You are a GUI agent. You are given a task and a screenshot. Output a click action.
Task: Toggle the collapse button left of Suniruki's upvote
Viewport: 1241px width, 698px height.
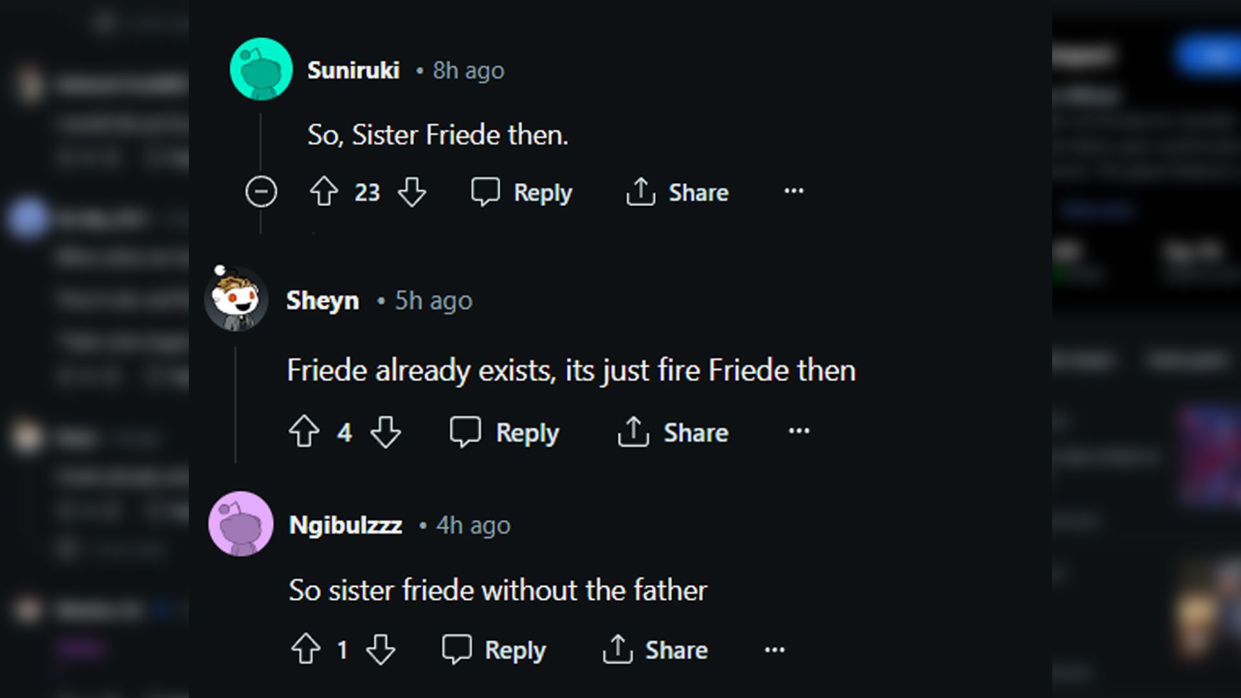point(260,192)
